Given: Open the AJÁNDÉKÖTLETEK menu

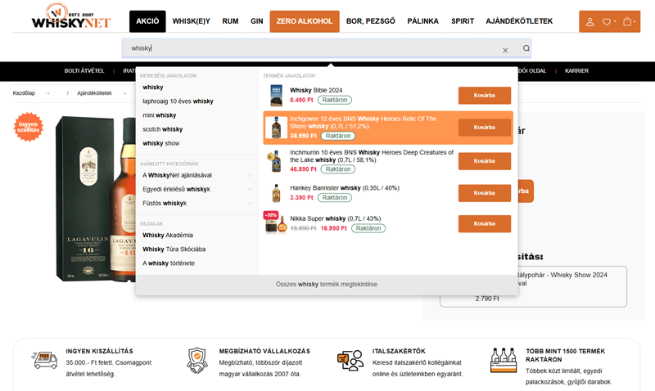Looking at the screenshot, I should (x=519, y=21).
